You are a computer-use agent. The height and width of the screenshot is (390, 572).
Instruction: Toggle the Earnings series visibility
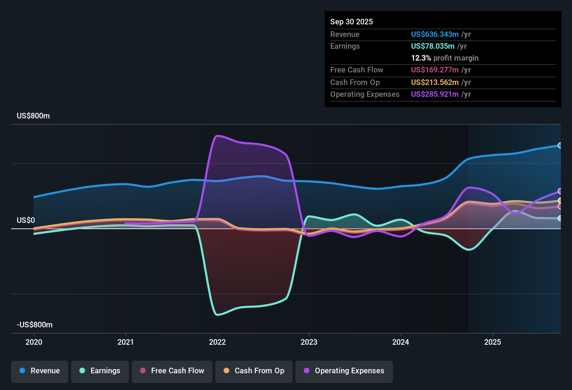(100, 371)
